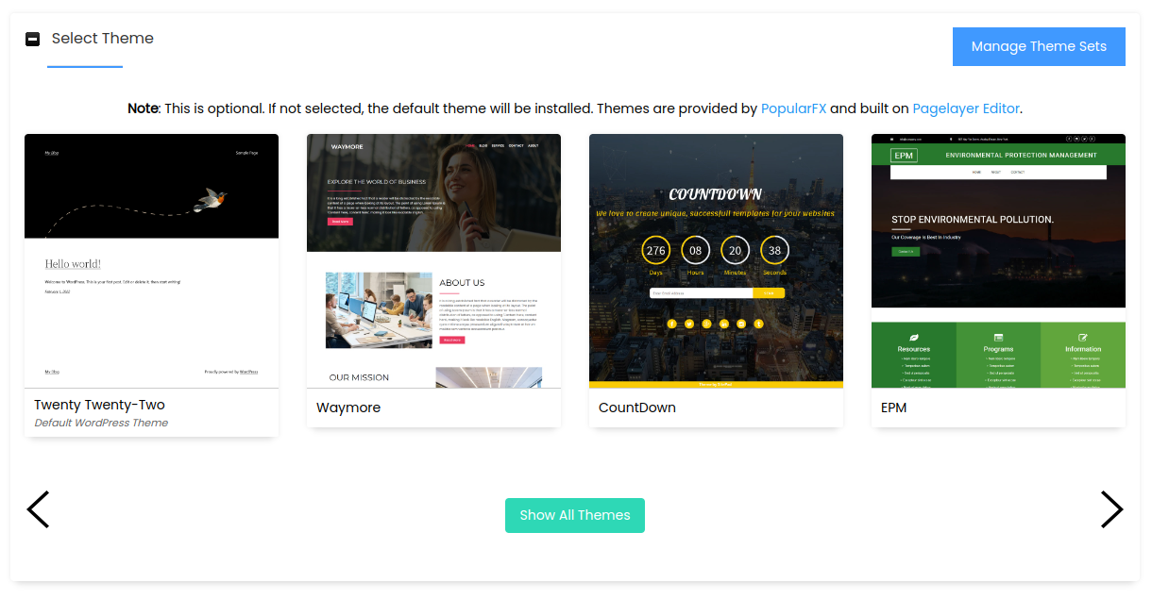Click the Resources leaf icon in EPM preview
This screenshot has height=599, width=1152.
tap(913, 337)
